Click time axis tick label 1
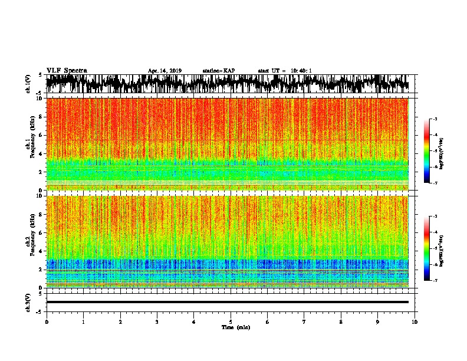 pyautogui.click(x=83, y=322)
